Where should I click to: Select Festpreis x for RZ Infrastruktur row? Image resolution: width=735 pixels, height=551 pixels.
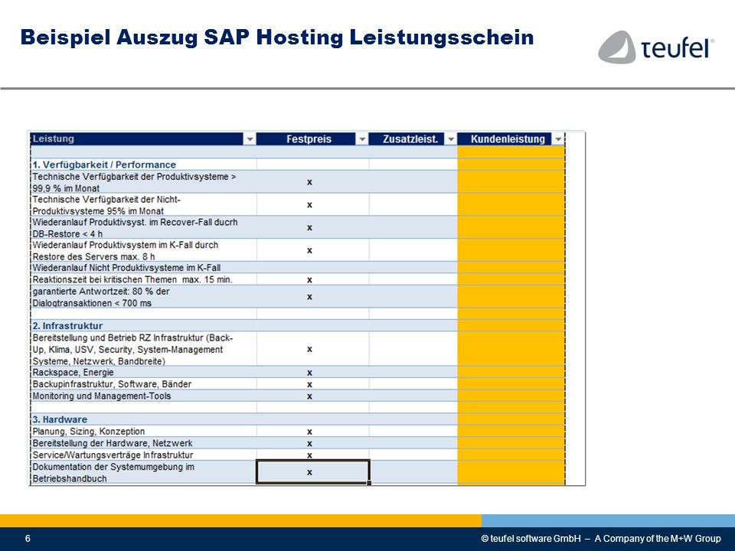pos(309,349)
